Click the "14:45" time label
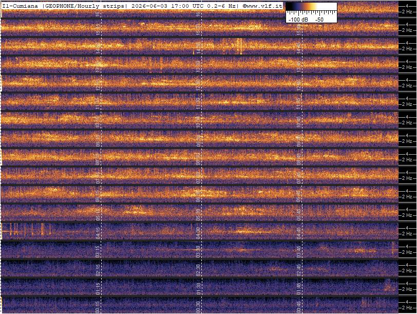The image size is (417, 314). pyautogui.click(x=299, y=48)
